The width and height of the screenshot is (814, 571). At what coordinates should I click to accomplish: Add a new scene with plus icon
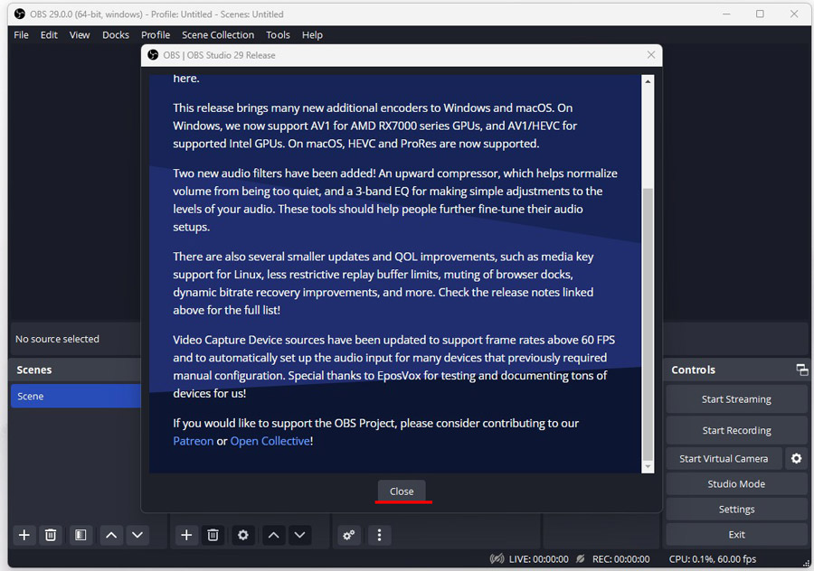[24, 535]
